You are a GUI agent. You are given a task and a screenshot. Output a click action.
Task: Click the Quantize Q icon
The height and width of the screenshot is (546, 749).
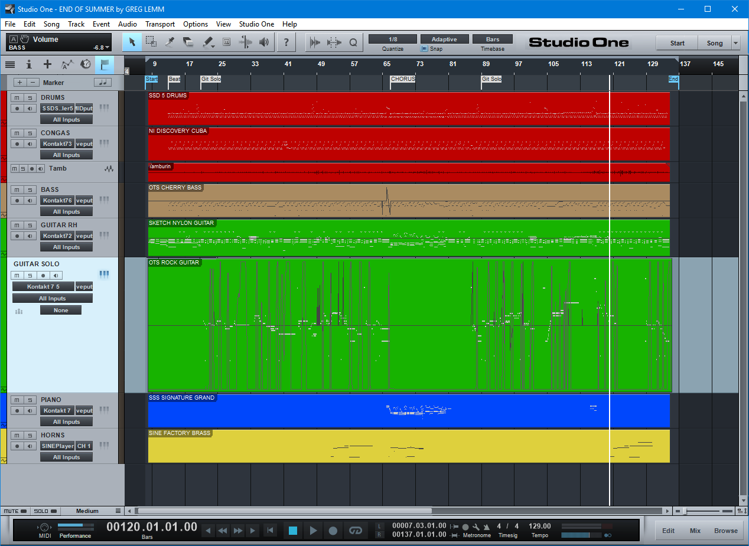coord(353,42)
